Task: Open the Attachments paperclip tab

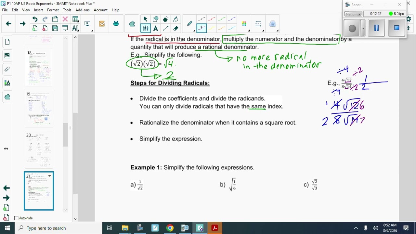Action: tap(7, 69)
